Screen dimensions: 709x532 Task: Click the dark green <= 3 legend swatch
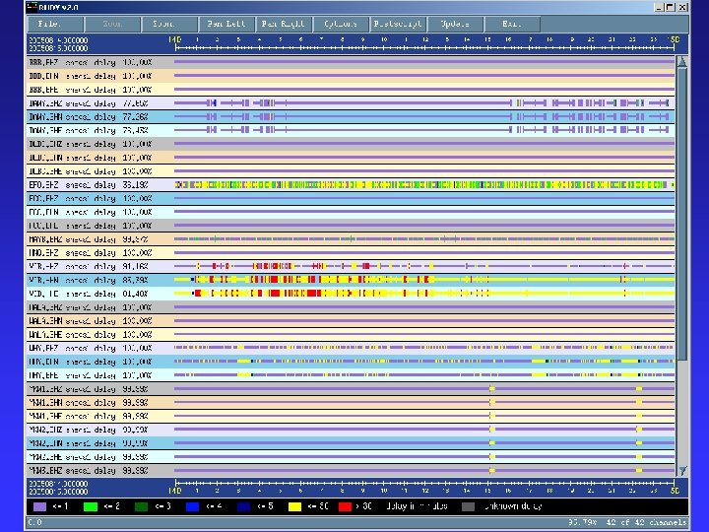tap(141, 506)
